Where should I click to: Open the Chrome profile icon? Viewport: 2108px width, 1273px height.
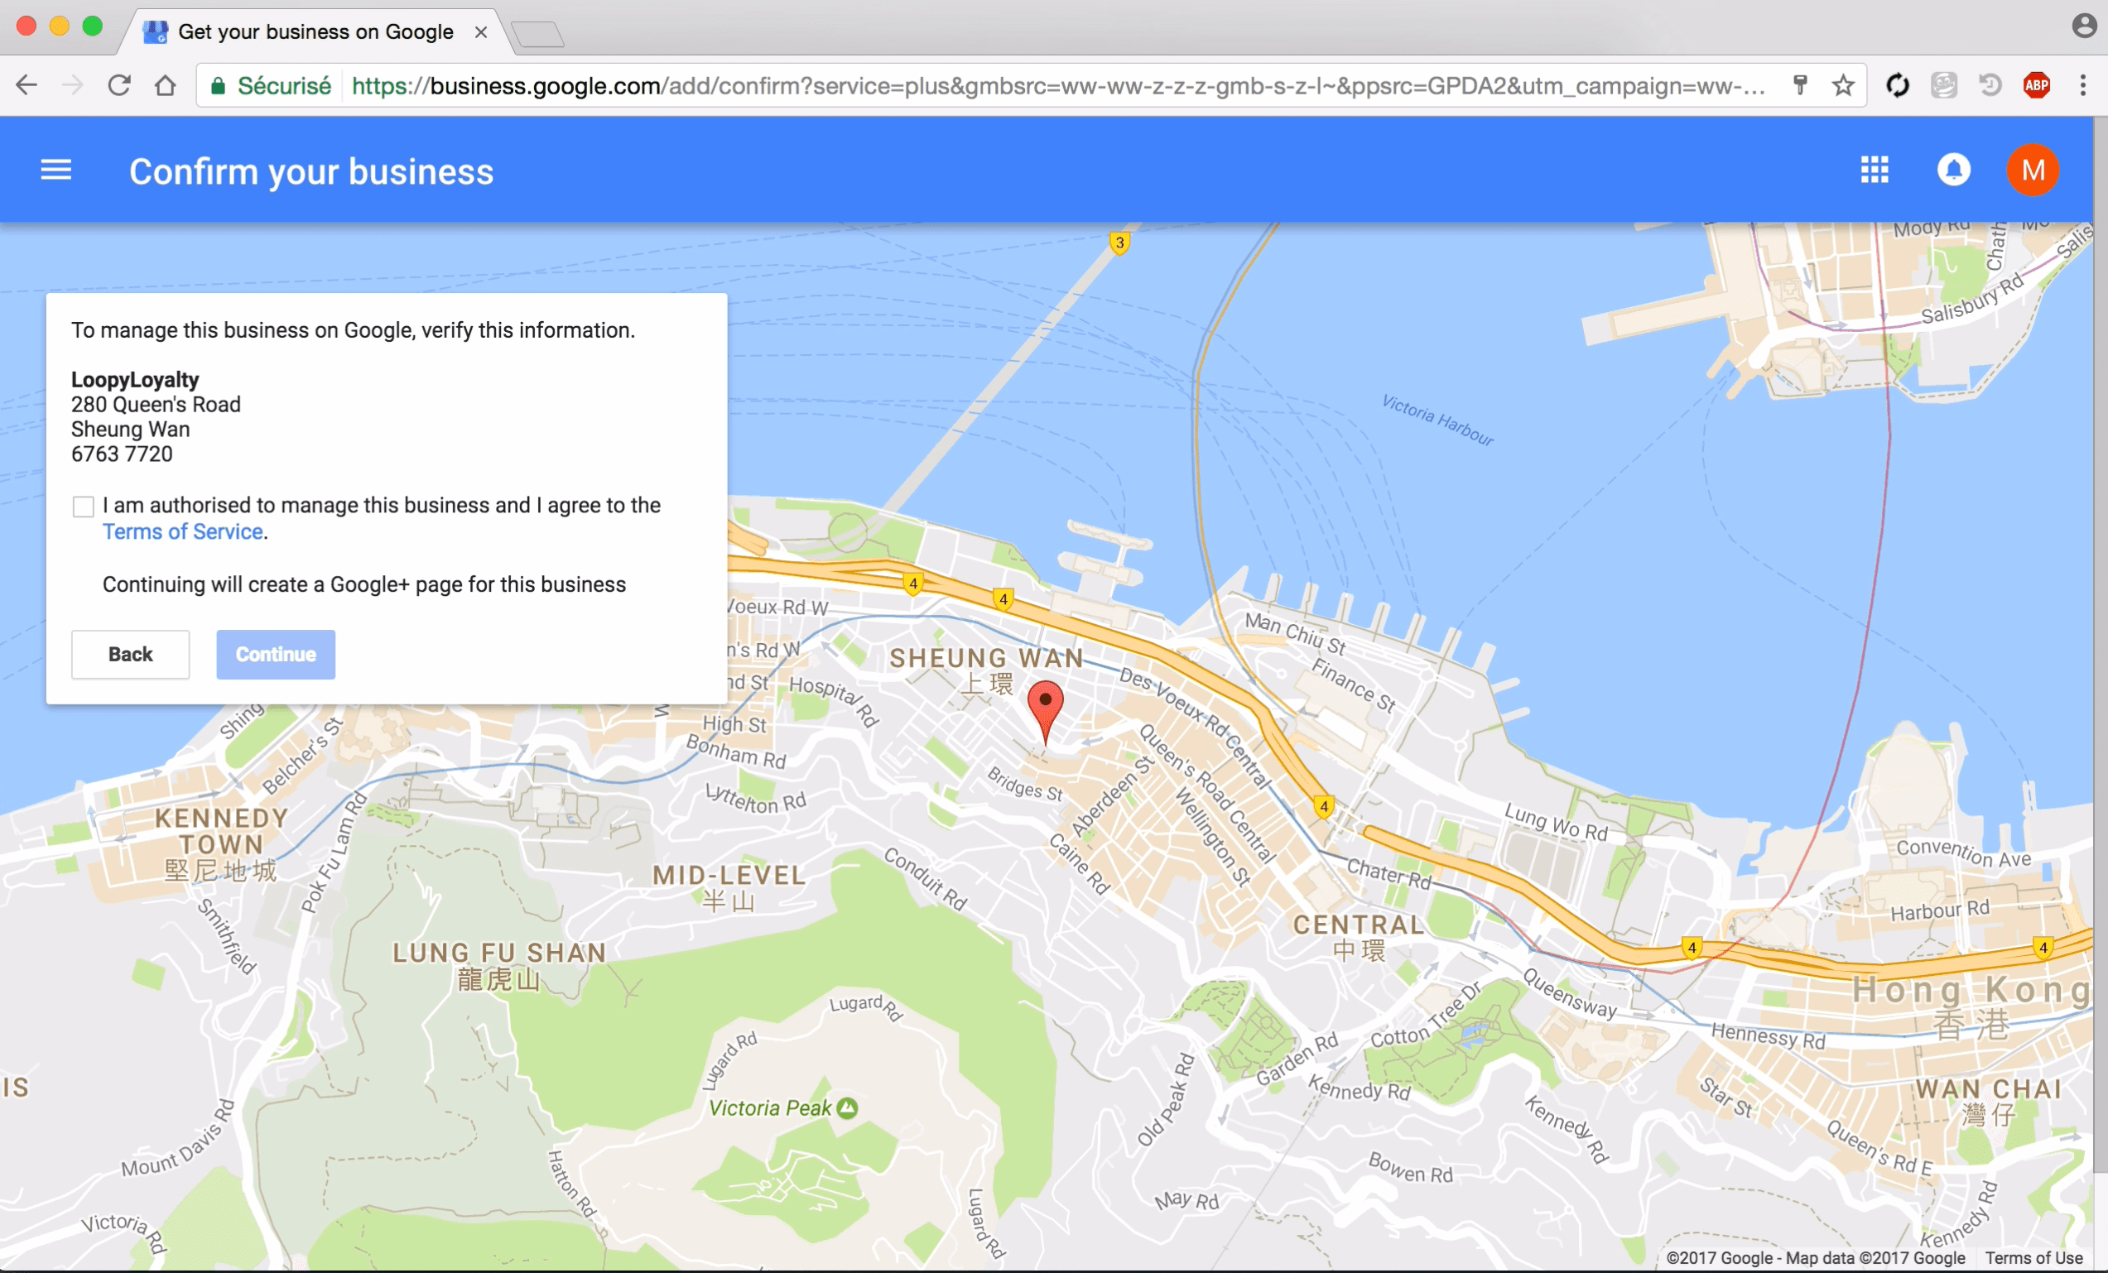point(2084,26)
